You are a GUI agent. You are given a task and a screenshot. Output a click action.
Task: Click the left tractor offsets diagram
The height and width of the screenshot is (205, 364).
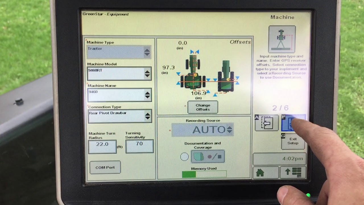(x=194, y=71)
